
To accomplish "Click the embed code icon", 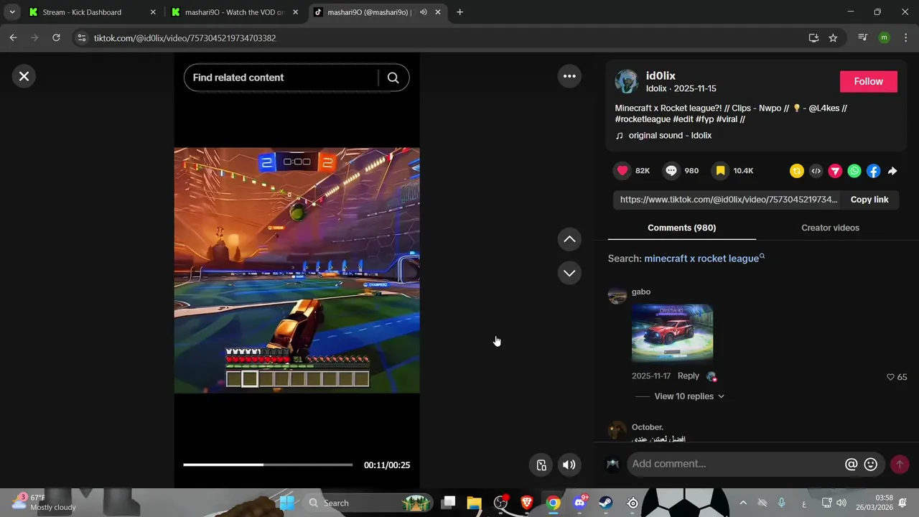I will 816,171.
